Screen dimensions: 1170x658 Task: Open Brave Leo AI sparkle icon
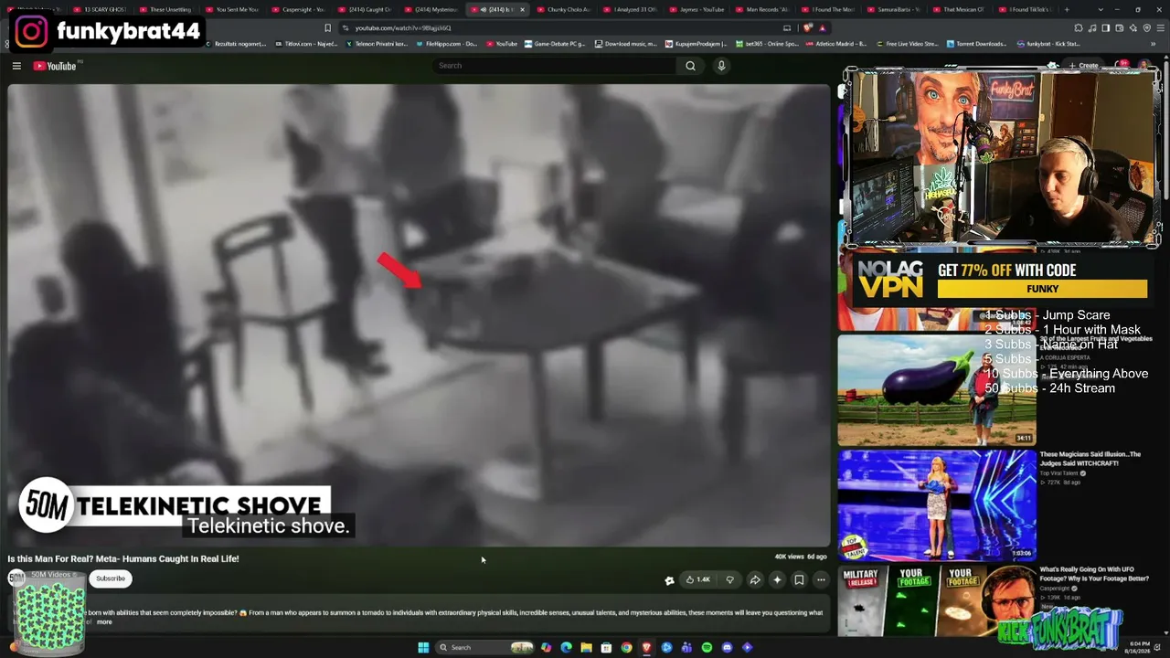(1133, 28)
